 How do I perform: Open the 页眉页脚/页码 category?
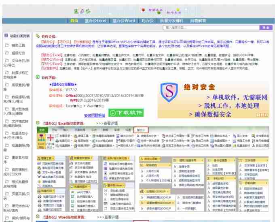[17, 196]
